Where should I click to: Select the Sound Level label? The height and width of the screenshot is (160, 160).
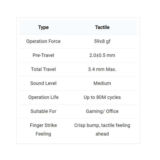tap(43, 83)
